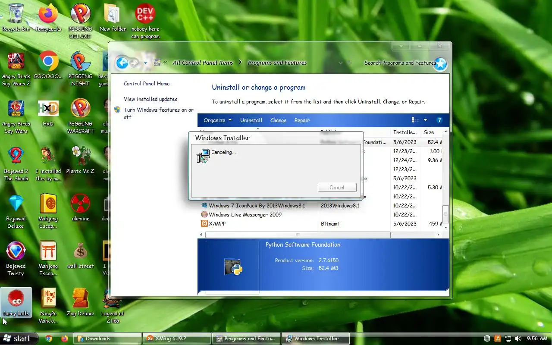
Task: Open Angry Birds Soy Wars 2 icon
Action: pos(16,69)
